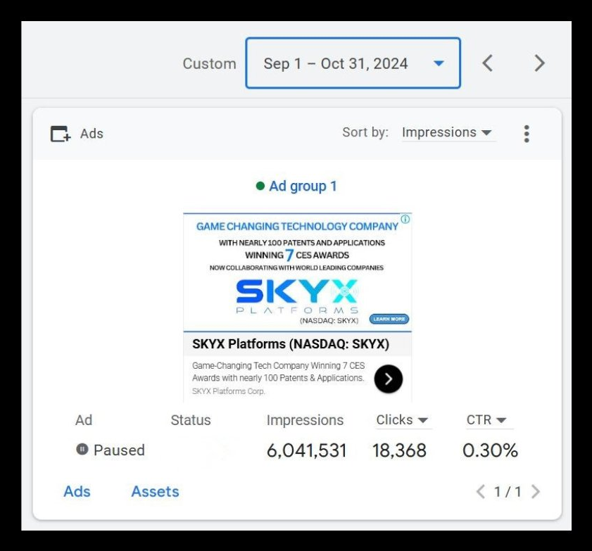592x551 pixels.
Task: Open the Sort by Impressions dropdown
Action: [448, 132]
